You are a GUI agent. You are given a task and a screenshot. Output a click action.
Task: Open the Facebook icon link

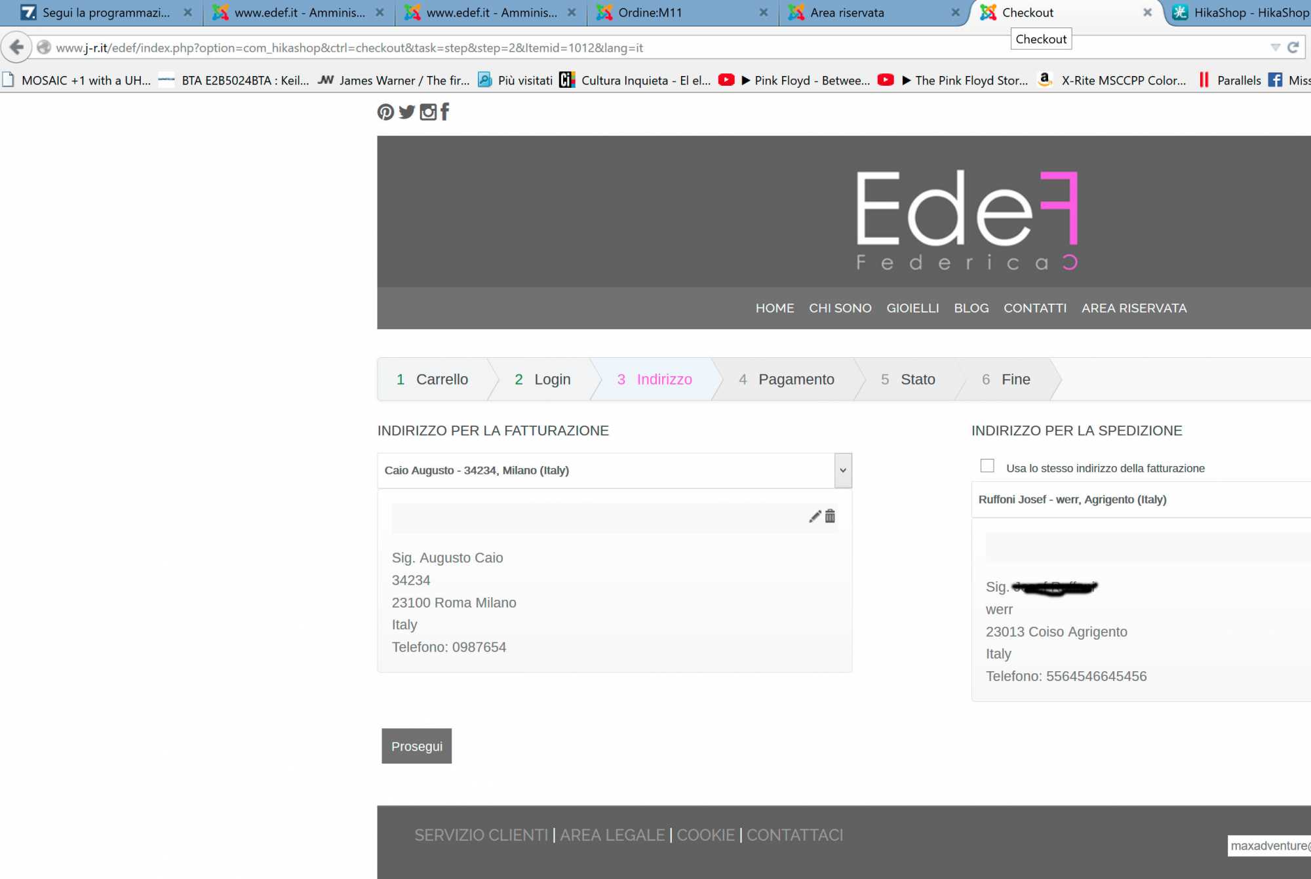445,112
